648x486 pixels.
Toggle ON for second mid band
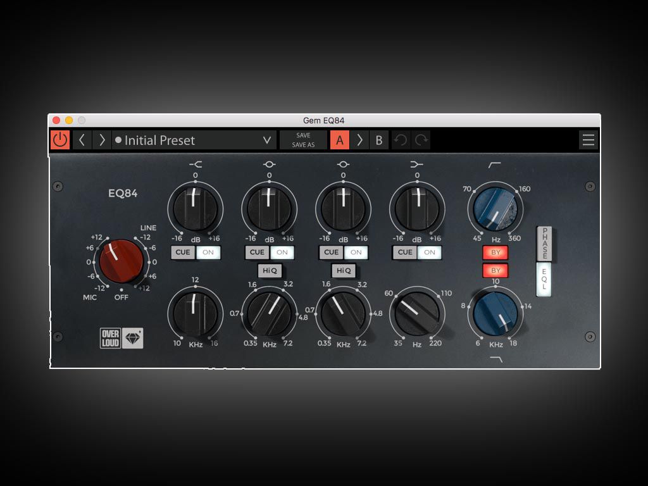coord(356,252)
